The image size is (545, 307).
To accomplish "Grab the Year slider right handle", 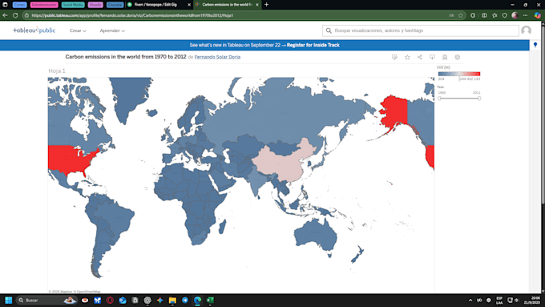I will 479,99.
